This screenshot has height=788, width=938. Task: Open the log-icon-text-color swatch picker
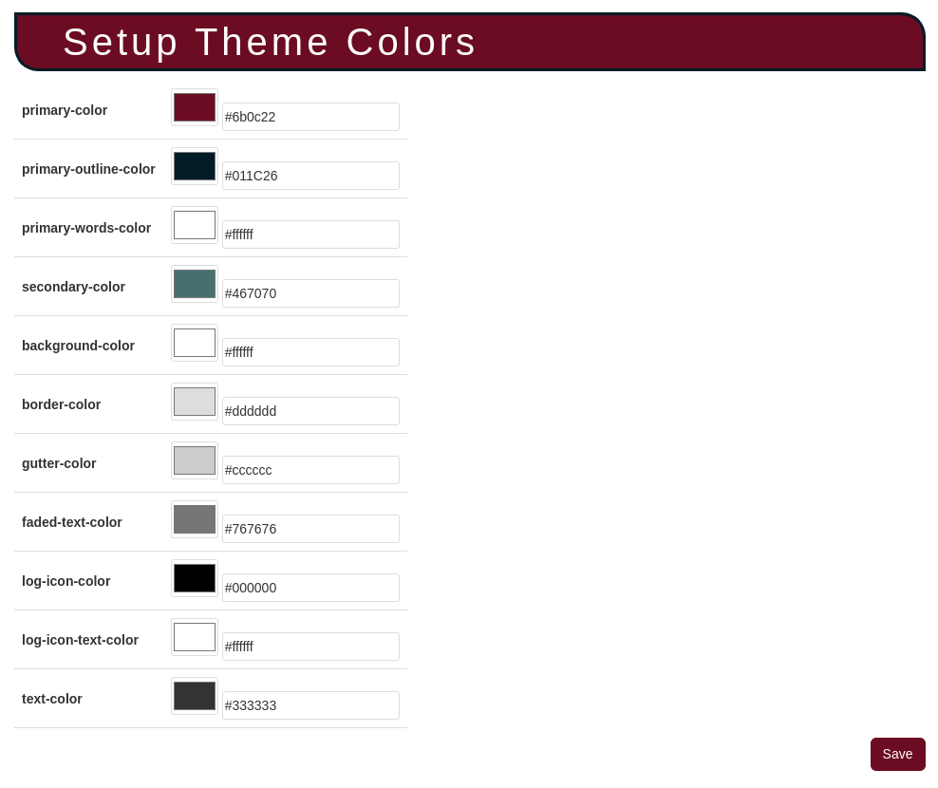pyautogui.click(x=195, y=637)
